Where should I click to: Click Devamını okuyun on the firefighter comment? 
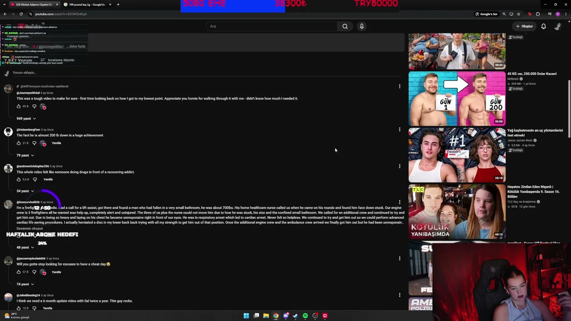(x=30, y=229)
